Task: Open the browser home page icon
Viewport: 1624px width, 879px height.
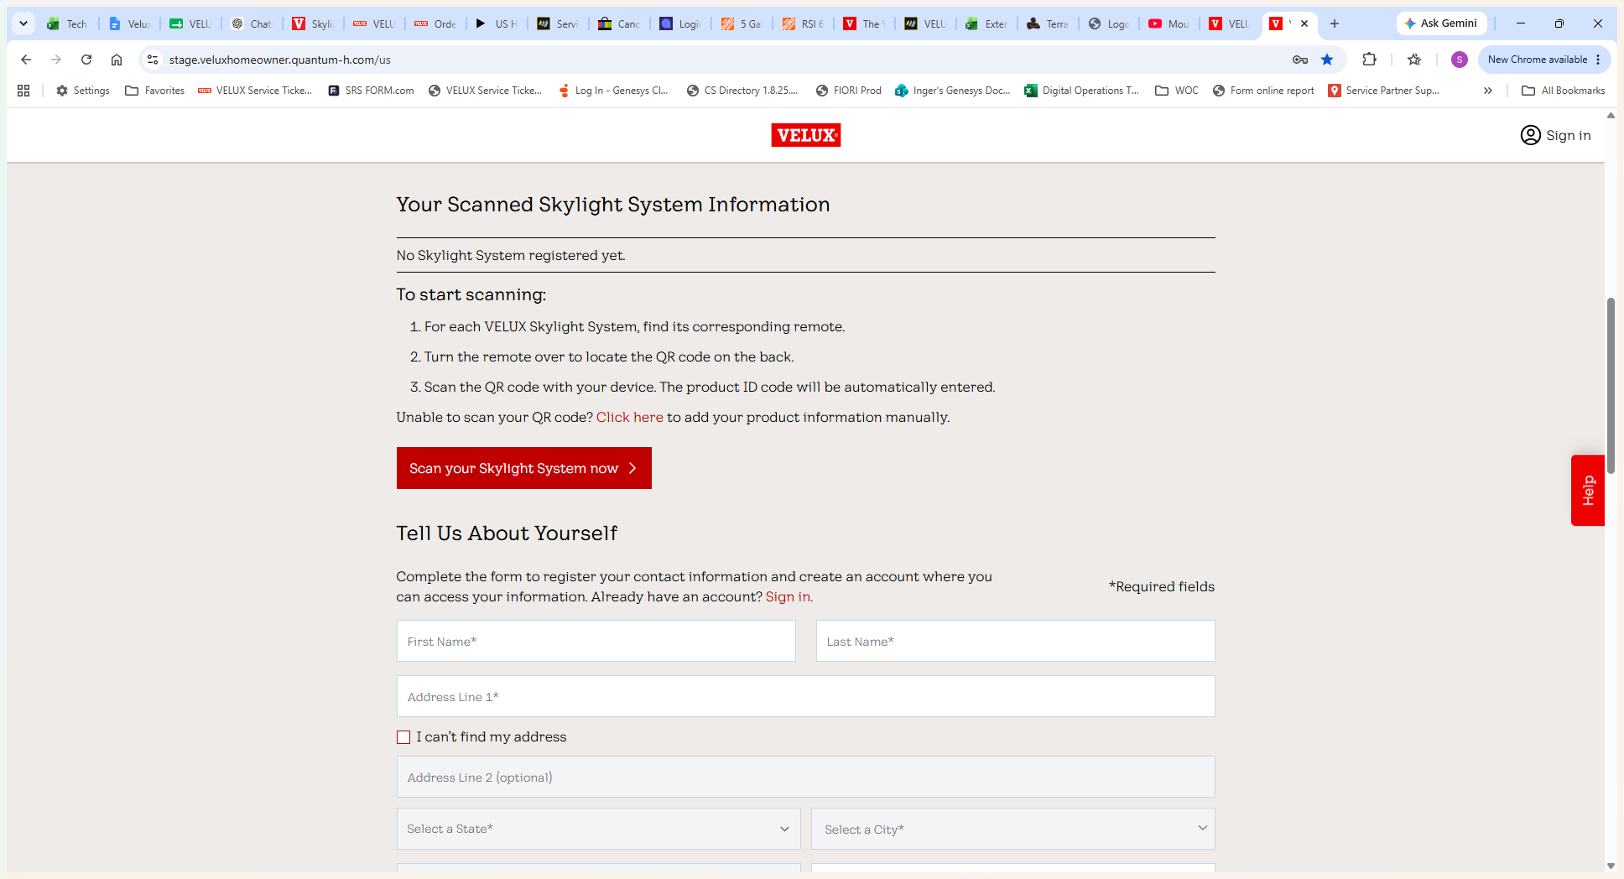Action: pyautogui.click(x=117, y=60)
